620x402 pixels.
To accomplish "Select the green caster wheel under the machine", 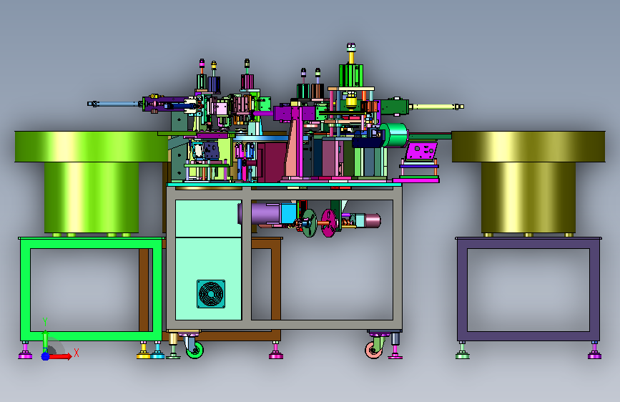I will 195,350.
